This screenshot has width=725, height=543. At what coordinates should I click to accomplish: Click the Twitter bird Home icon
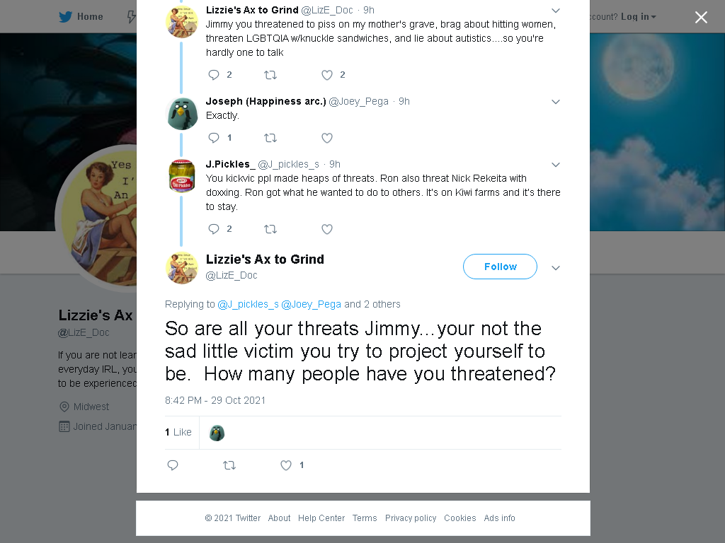66,17
